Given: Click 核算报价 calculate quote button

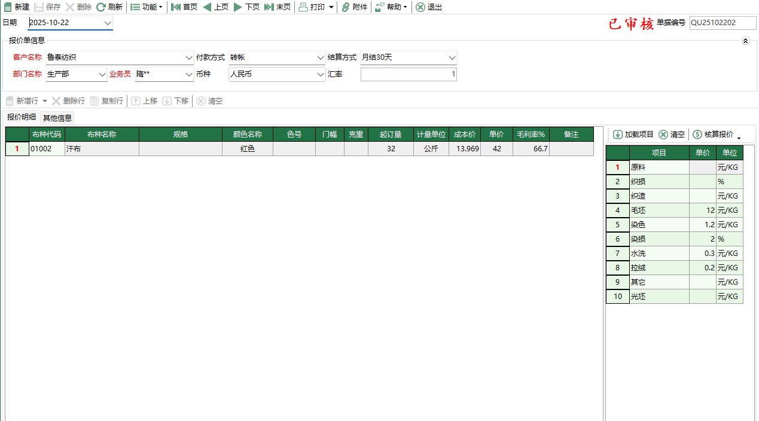Looking at the screenshot, I should pos(713,135).
